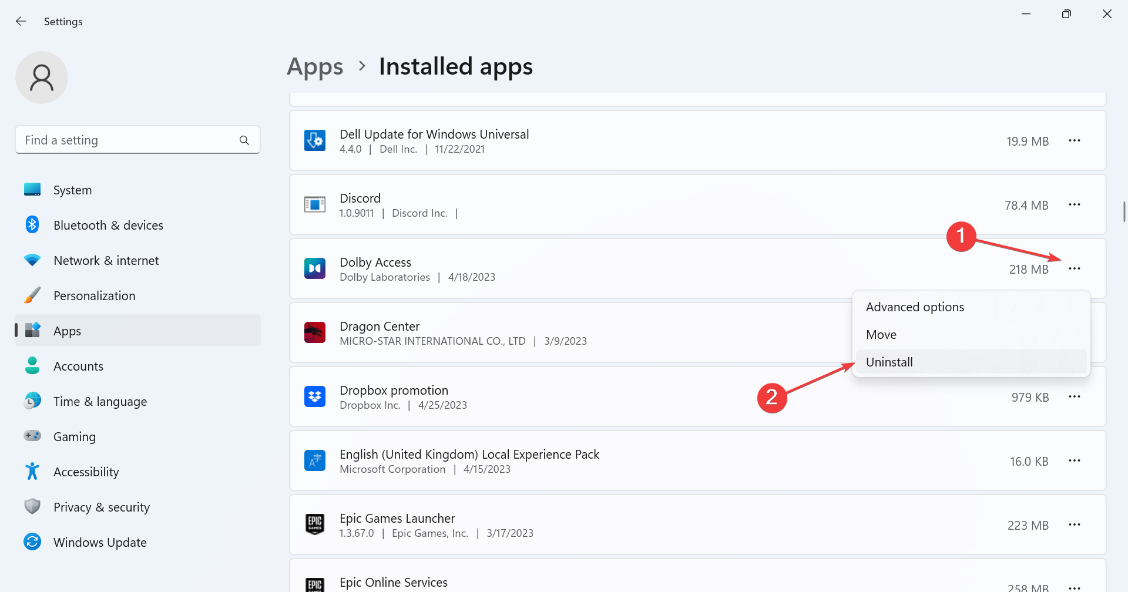Open System settings in sidebar
The width and height of the screenshot is (1128, 592).
137,190
